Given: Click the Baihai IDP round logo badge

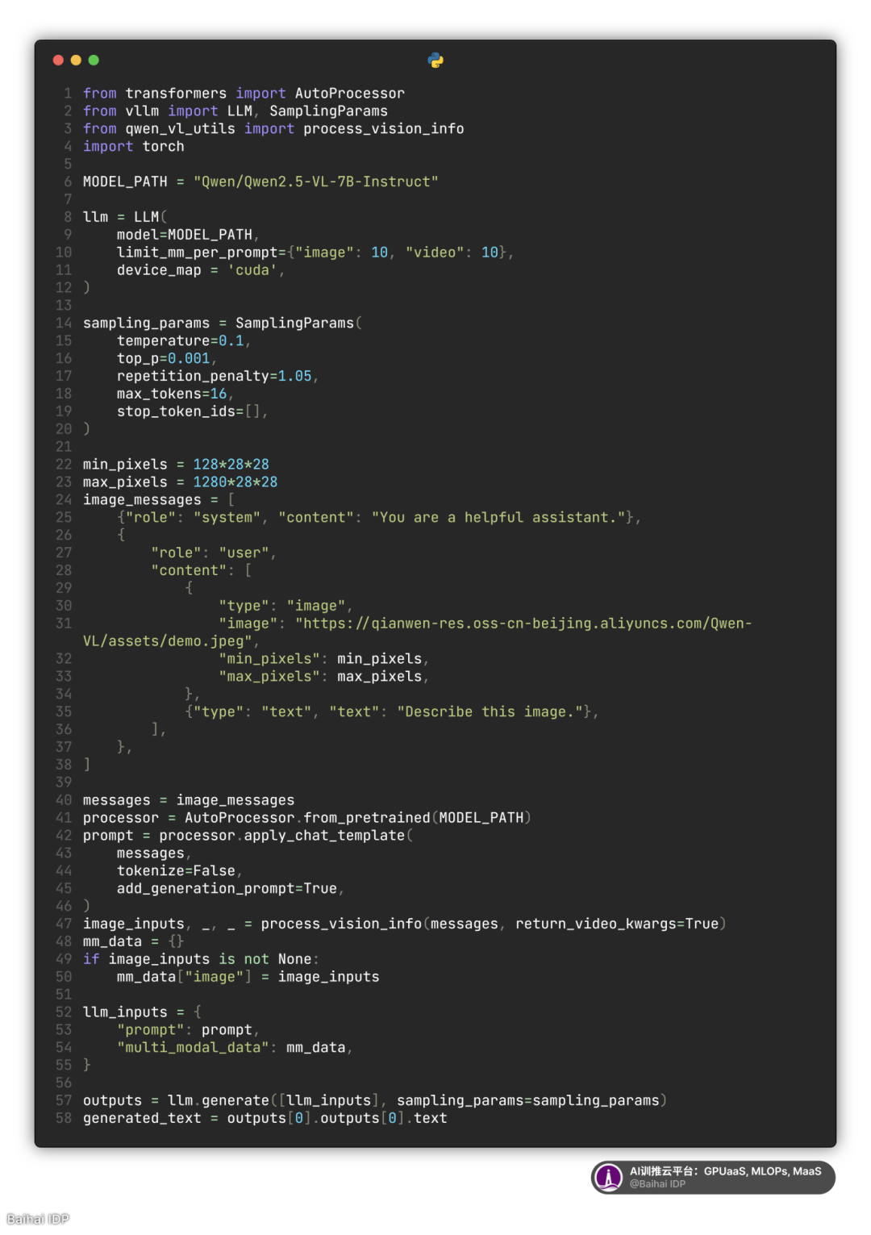Looking at the screenshot, I should (609, 1177).
